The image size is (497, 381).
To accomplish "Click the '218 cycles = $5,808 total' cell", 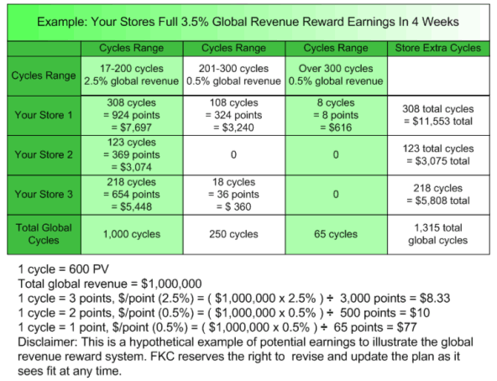I will click(438, 195).
